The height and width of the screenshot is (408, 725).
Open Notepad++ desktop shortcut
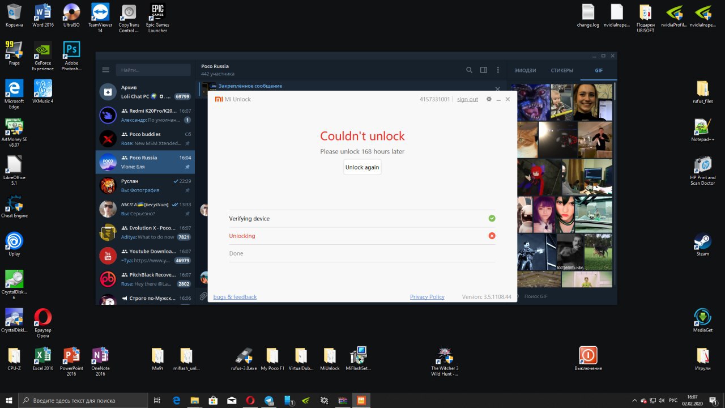pos(703,130)
